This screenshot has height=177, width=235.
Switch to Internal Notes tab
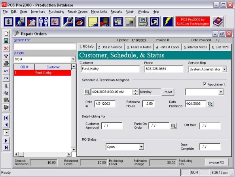(x=195, y=47)
